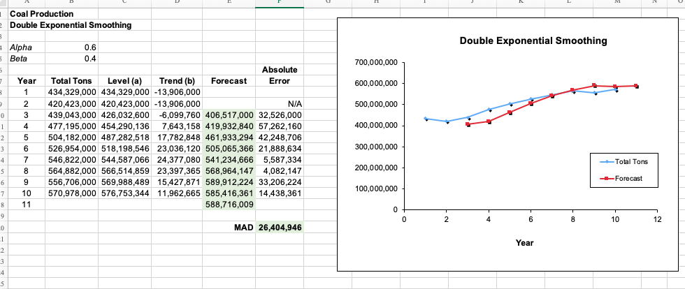Select forecast cell 505,065,366
Screen dimensions: 685x289
click(229, 149)
